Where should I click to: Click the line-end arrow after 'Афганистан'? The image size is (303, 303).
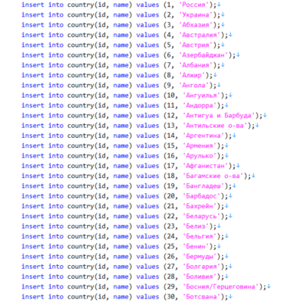point(238,166)
